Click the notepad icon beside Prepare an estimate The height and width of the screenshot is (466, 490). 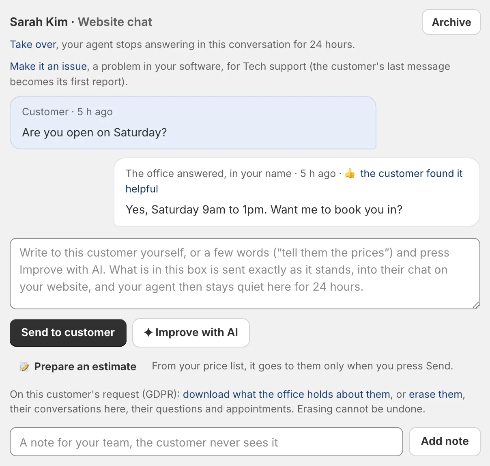pos(24,367)
